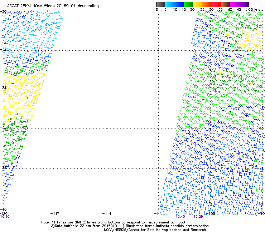
Task: Click the '-114' longitude label
Action: 107,214
